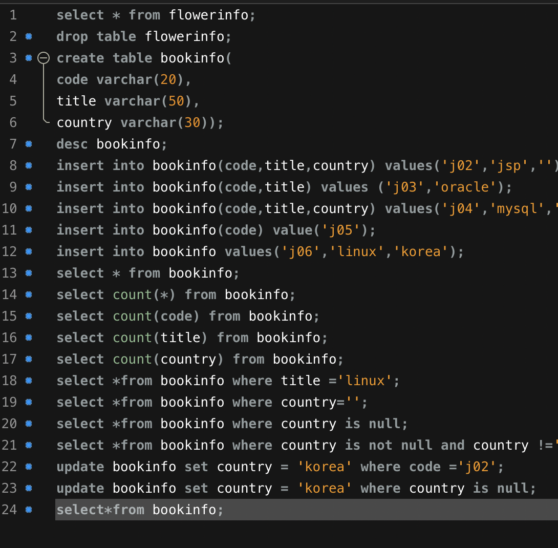Click 'oracle' string in line 9 insert
This screenshot has height=548, width=558.
pyautogui.click(x=464, y=187)
